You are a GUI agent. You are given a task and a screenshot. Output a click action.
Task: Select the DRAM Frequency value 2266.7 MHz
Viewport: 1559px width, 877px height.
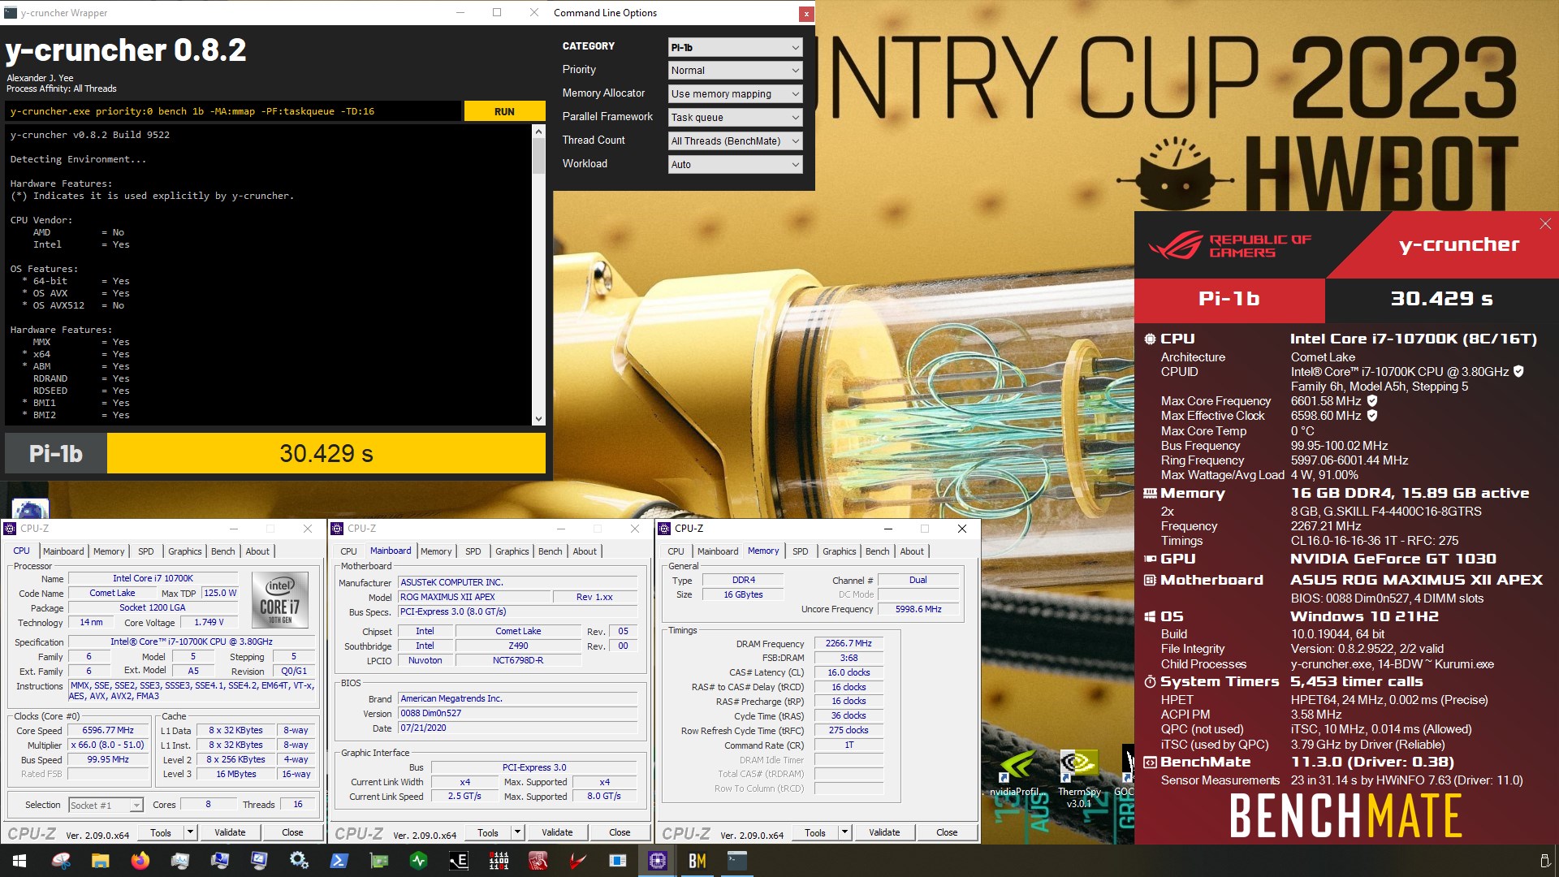(x=849, y=643)
